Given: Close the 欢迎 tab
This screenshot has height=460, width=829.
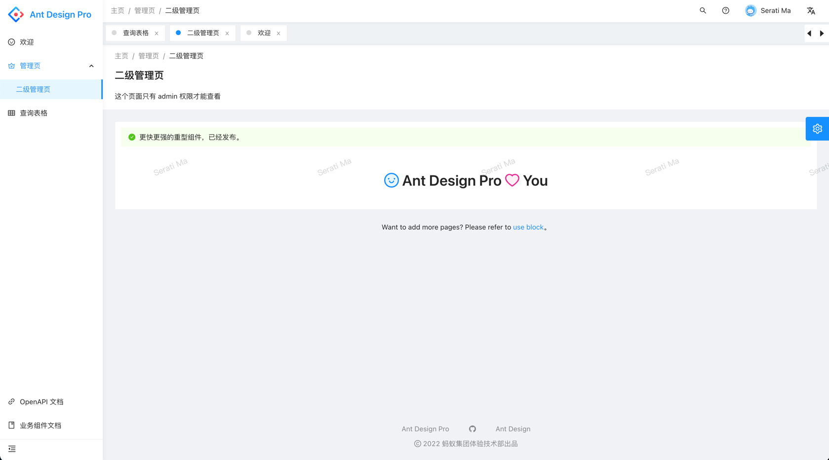Looking at the screenshot, I should click(x=278, y=34).
